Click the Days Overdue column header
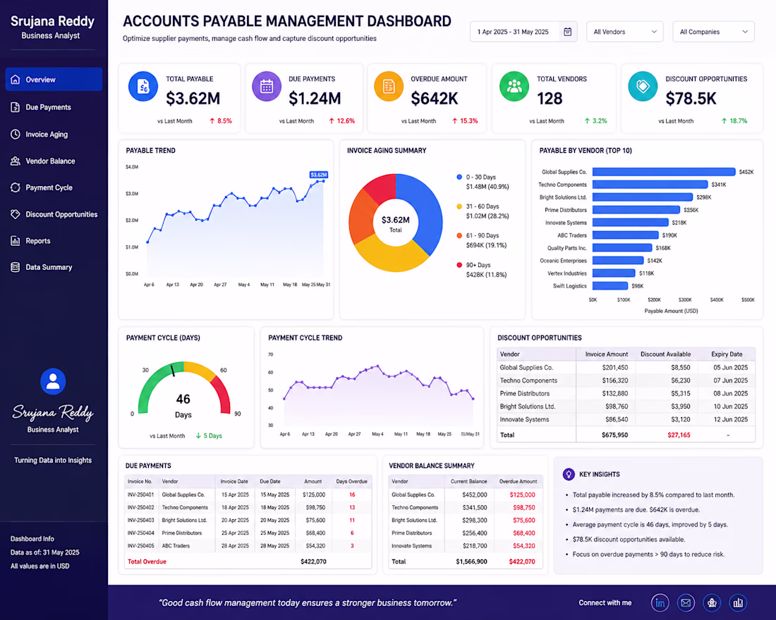The height and width of the screenshot is (620, 776). [351, 481]
